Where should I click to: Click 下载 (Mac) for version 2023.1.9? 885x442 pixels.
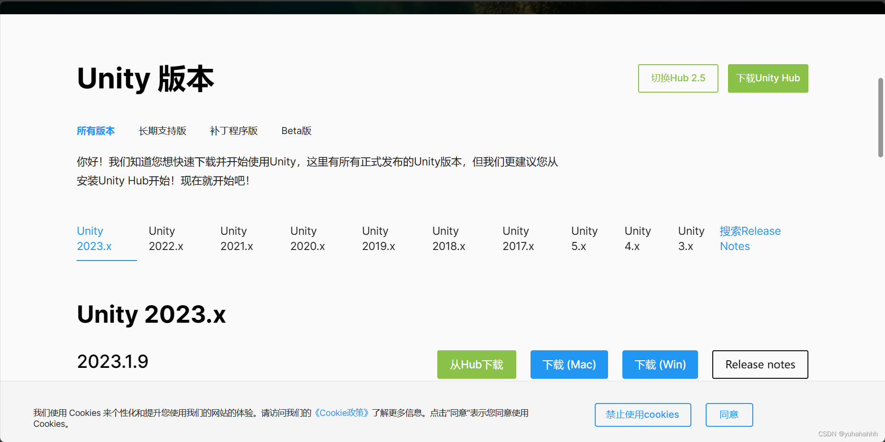(569, 365)
